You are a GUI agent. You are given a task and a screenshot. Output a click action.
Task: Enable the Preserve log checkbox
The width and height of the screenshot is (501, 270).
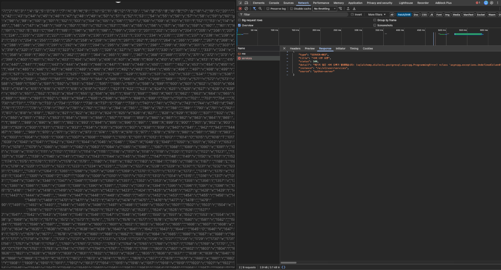point(268,9)
